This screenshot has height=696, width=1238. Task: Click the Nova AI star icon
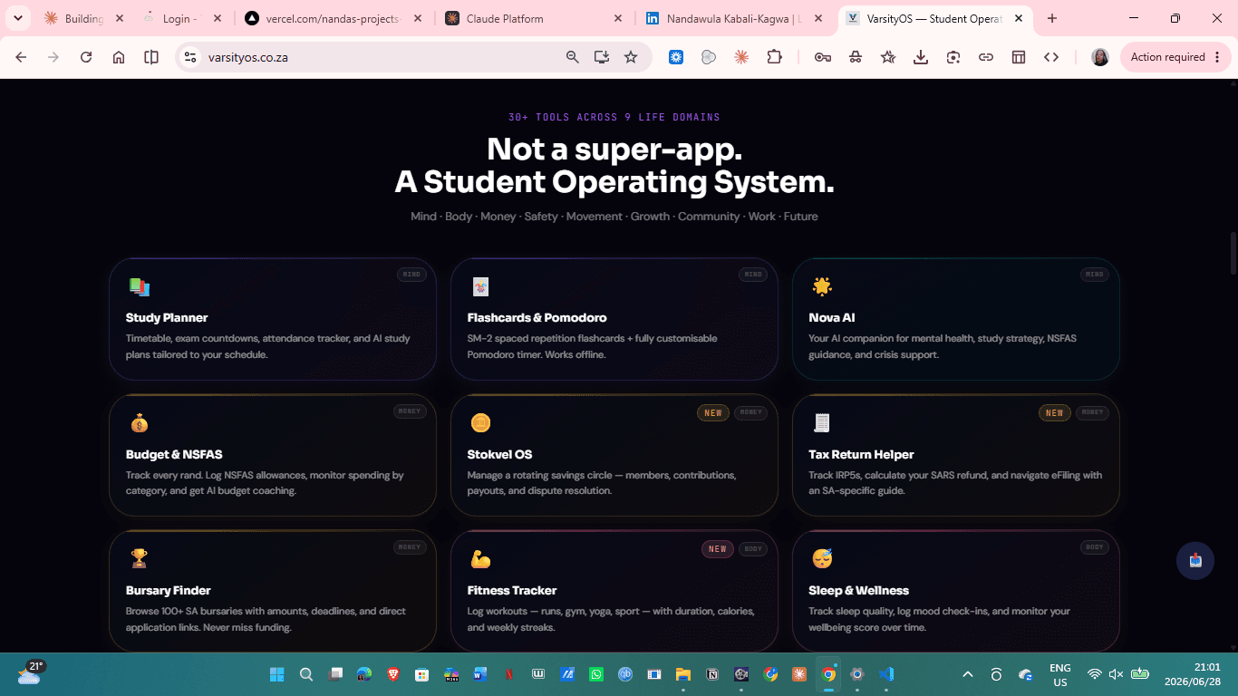(822, 287)
